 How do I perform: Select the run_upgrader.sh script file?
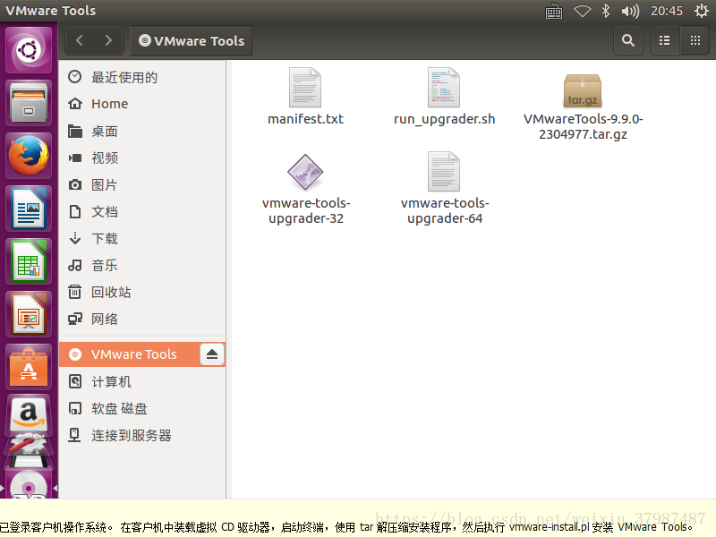tap(444, 97)
